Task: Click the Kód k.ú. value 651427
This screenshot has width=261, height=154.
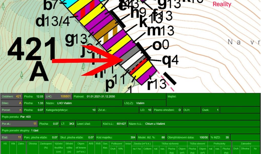Action: coord(121,124)
